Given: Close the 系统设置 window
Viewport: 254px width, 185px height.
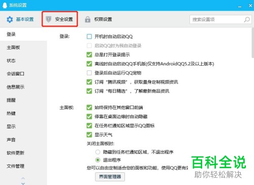Looking at the screenshot, I should coord(250,6).
